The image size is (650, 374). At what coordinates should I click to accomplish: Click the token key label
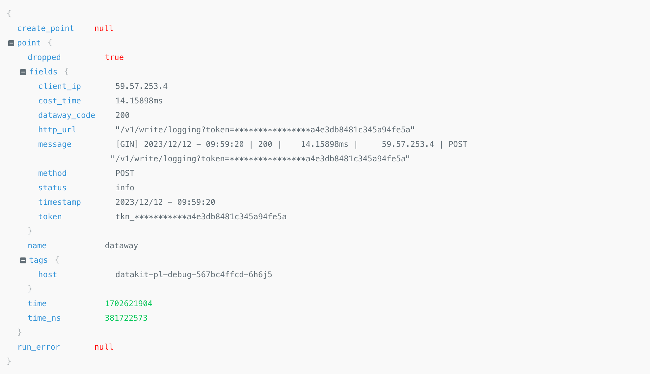pyautogui.click(x=50, y=217)
